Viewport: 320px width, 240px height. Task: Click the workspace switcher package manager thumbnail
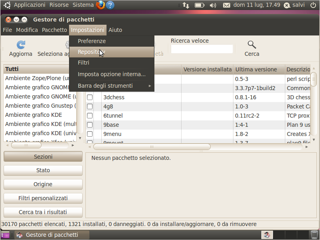pos(267,235)
